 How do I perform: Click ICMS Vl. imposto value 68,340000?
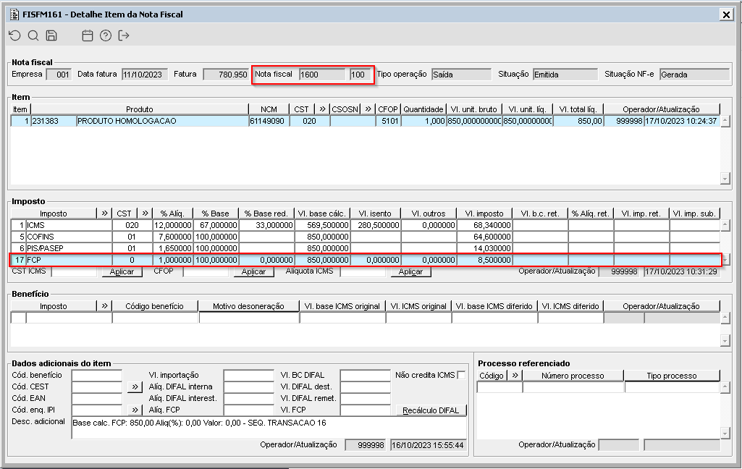point(484,225)
